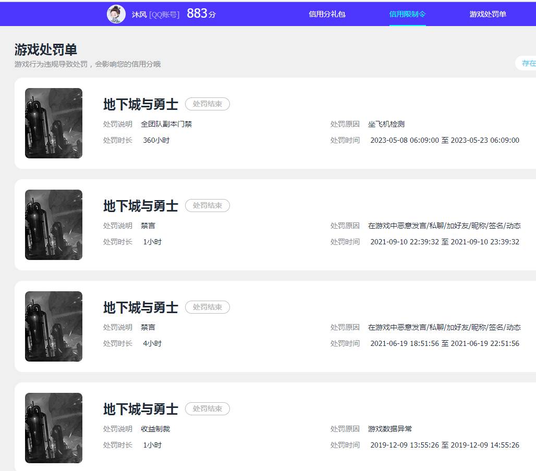Switch to the 信用限制令 tab
This screenshot has width=536, height=471.
pos(407,14)
